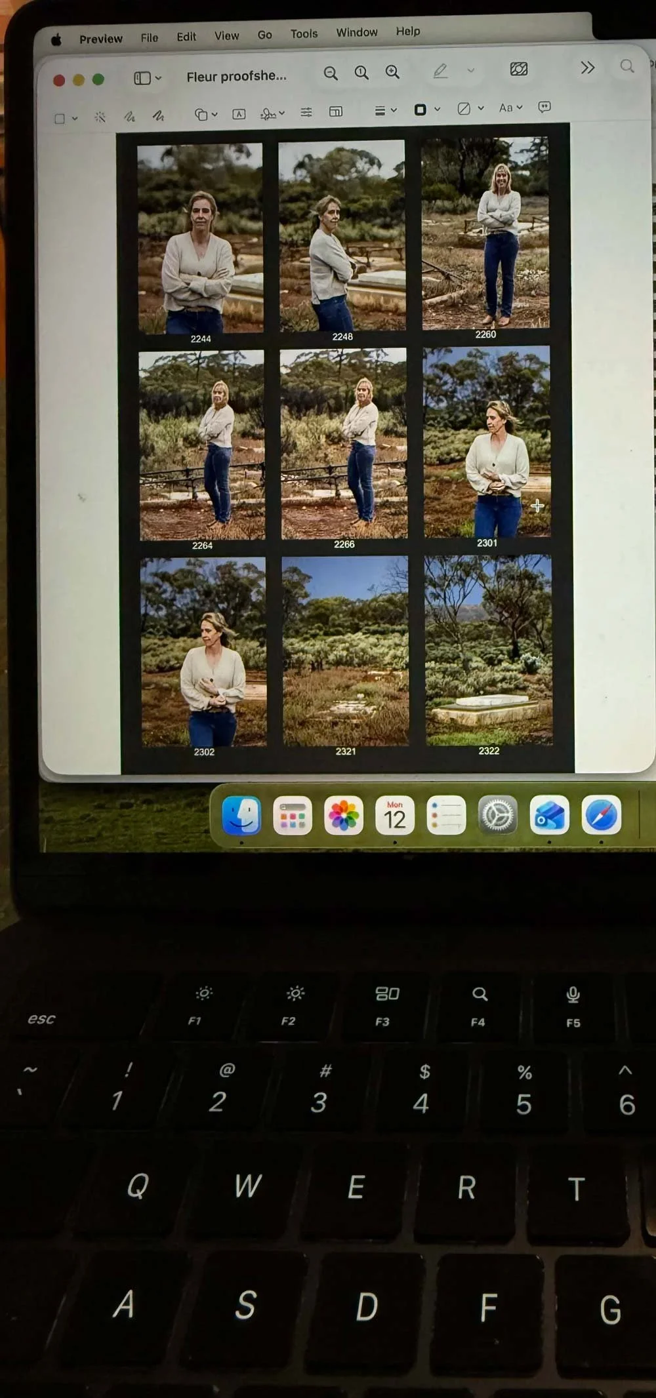Select the Sketch tool
Viewport: 656px width, 1398px height.
click(x=130, y=116)
